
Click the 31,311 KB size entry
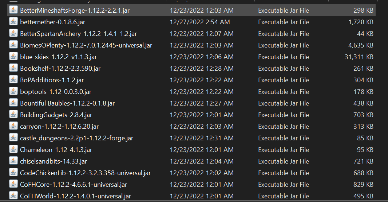pos(359,57)
